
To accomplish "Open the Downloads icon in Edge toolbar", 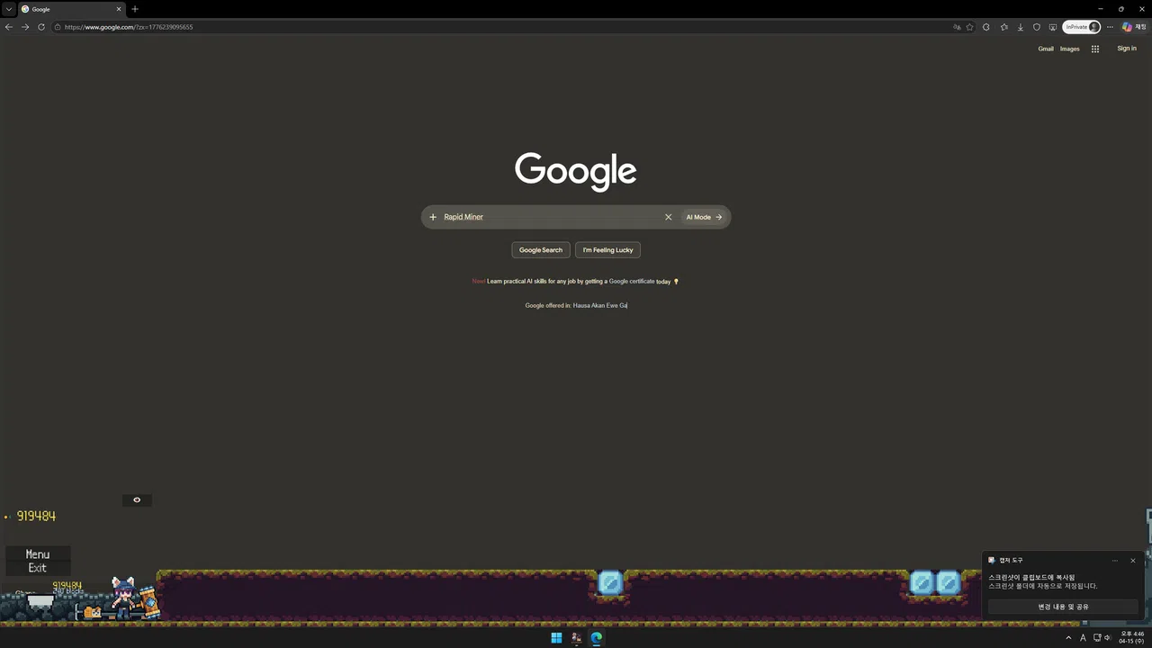I will [1021, 27].
